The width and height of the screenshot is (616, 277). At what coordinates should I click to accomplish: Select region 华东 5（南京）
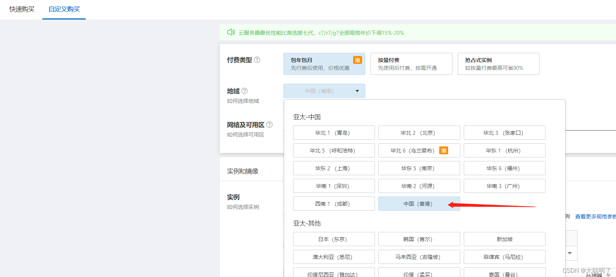419,168
